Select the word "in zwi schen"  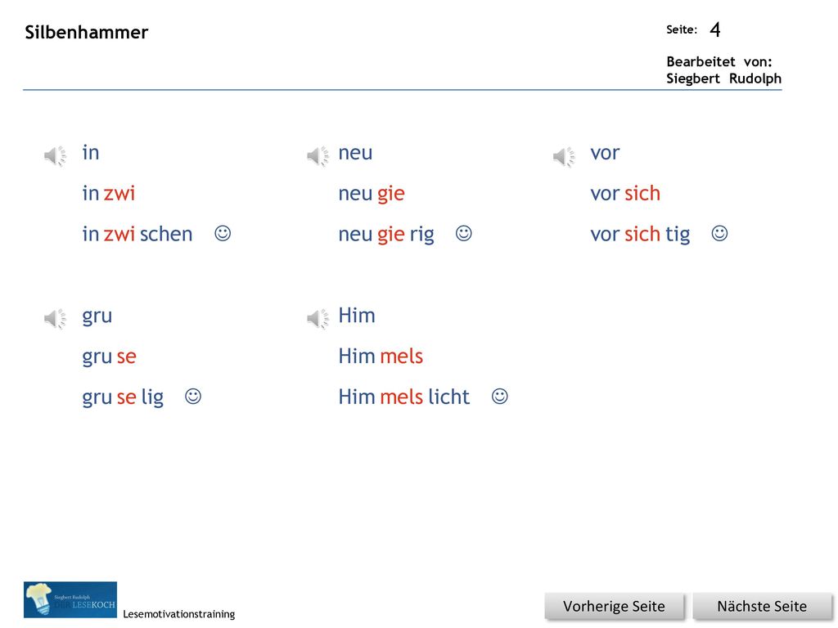pyautogui.click(x=137, y=234)
